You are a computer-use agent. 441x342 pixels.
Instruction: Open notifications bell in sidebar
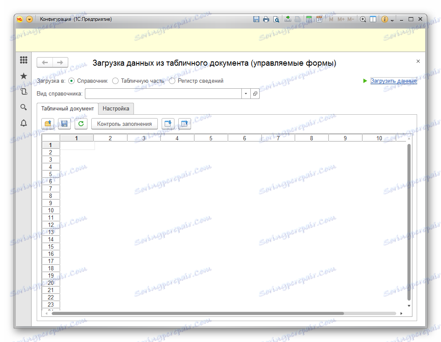coord(23,123)
